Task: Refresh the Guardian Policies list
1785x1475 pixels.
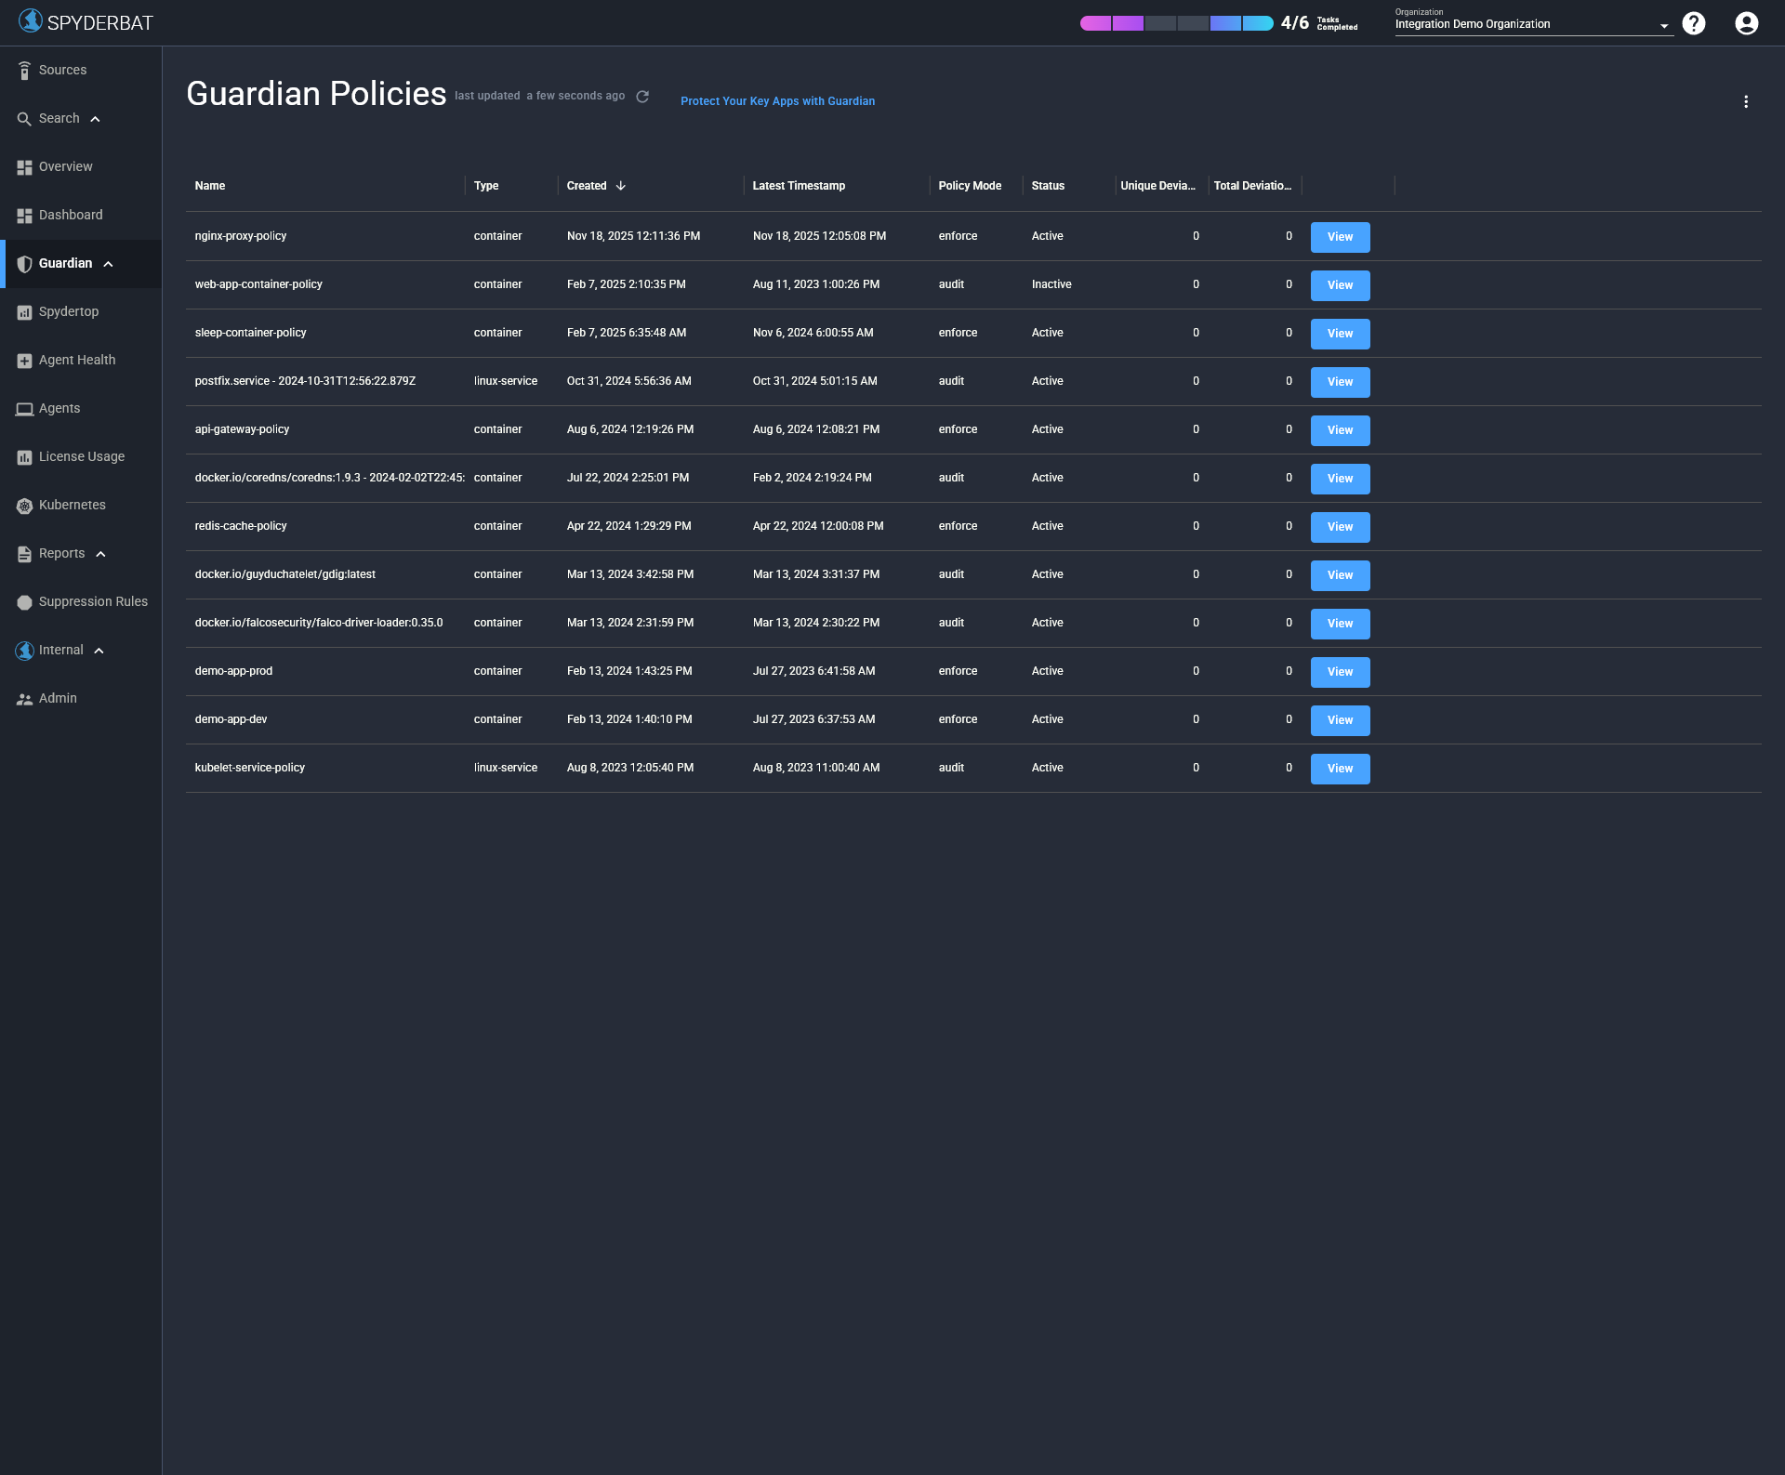Action: [642, 96]
